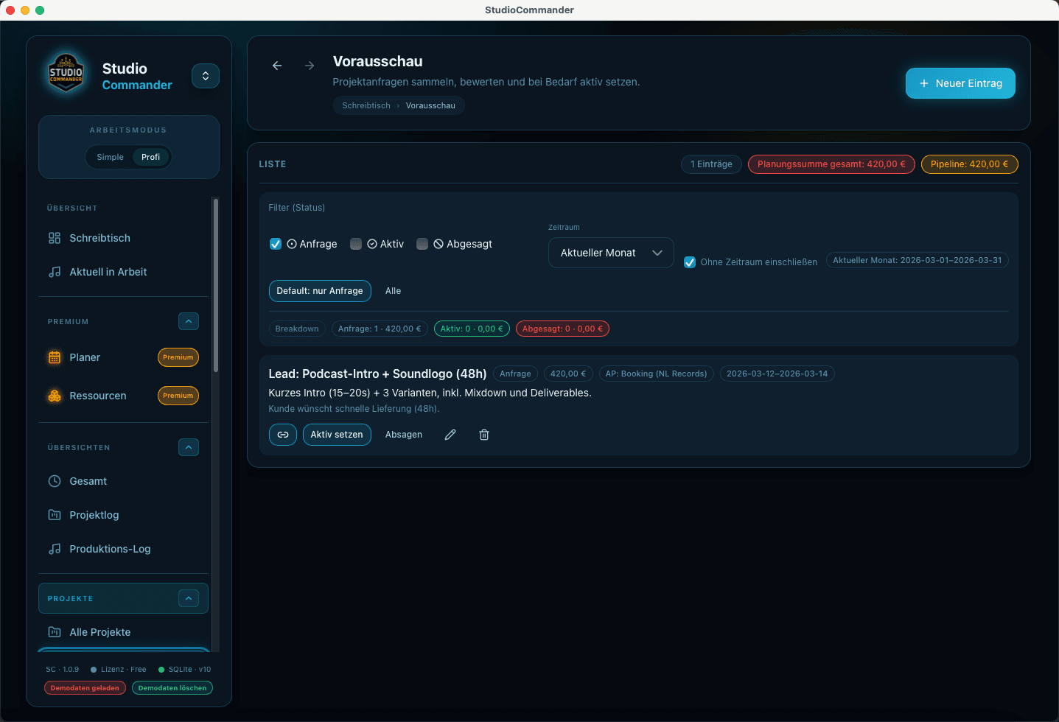
Task: Switch work mode to Simple
Action: coord(111,157)
